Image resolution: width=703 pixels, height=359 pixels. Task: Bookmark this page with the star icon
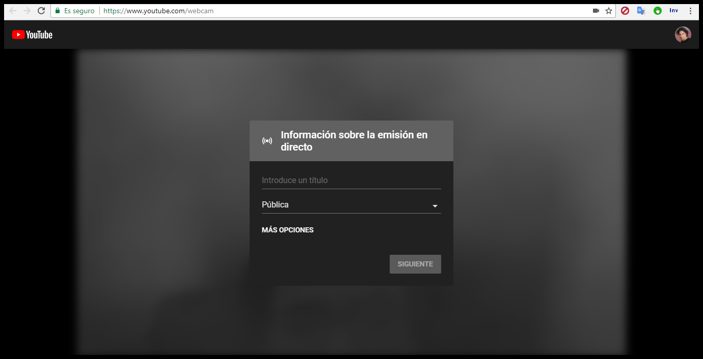(608, 11)
